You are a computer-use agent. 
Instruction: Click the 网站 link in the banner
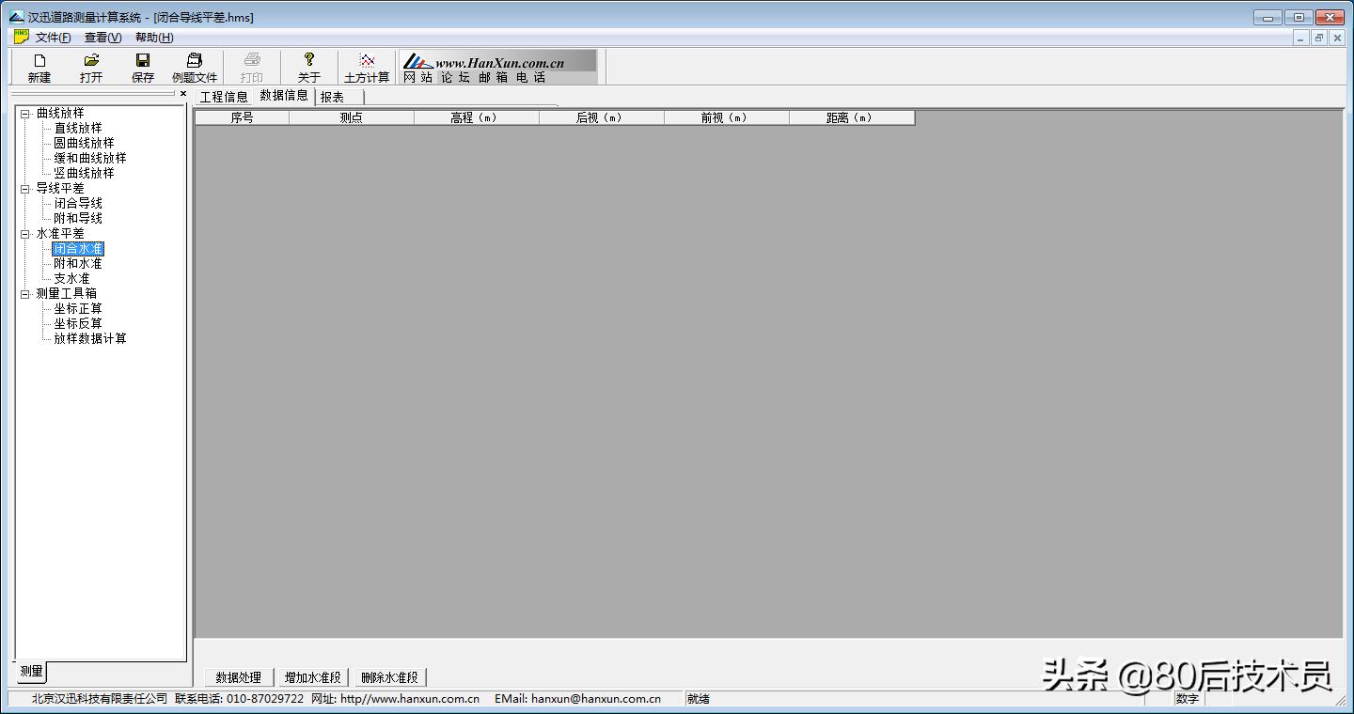[418, 78]
